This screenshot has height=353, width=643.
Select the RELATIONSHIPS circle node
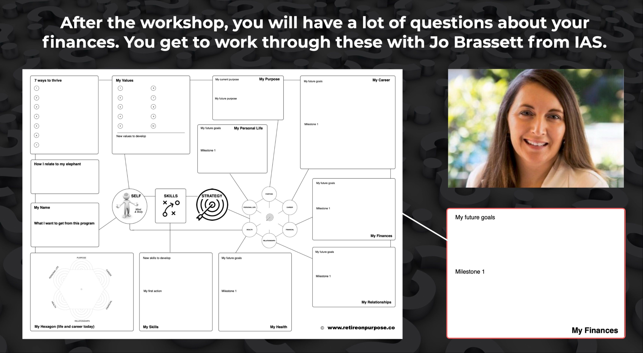coord(269,241)
